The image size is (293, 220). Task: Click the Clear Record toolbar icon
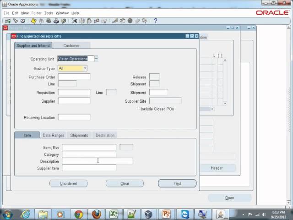click(97, 21)
